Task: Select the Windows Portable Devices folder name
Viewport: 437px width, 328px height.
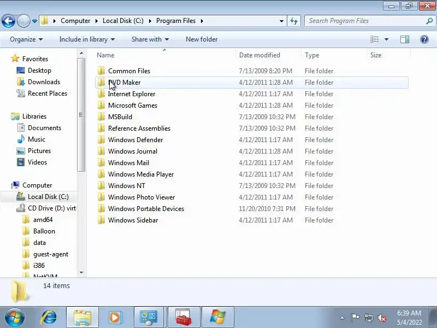Action: (x=146, y=209)
